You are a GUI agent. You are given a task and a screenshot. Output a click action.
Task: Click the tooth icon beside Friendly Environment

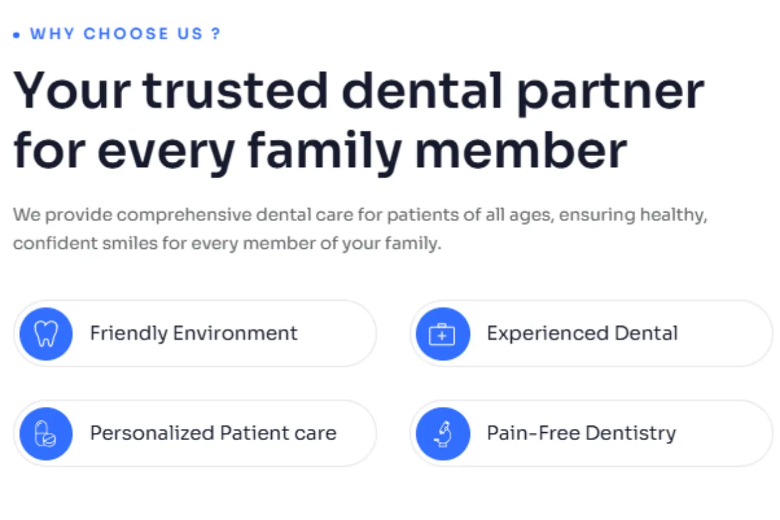click(x=45, y=334)
